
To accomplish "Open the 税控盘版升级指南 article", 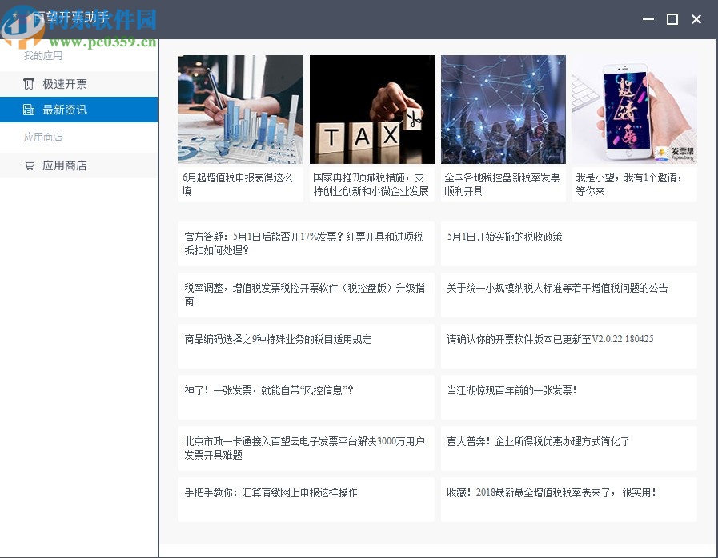I will pyautogui.click(x=305, y=294).
